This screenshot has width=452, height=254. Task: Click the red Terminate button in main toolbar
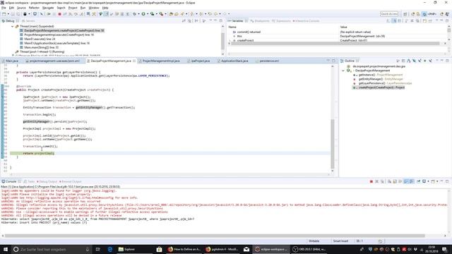tap(59, 14)
